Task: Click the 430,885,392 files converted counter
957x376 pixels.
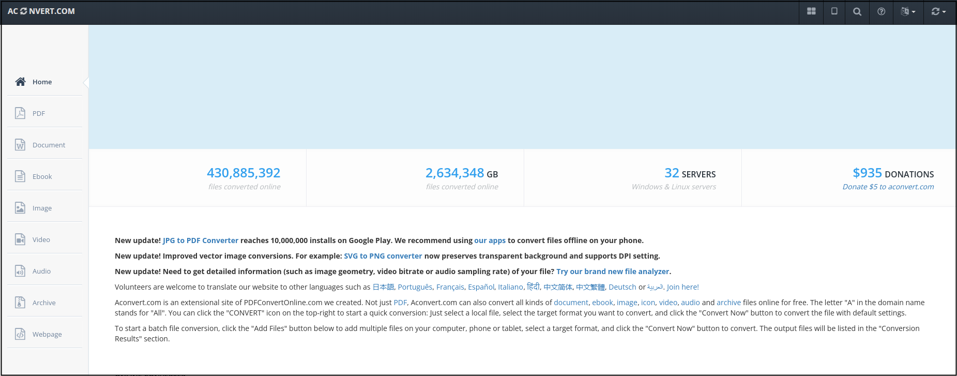Action: [x=244, y=173]
